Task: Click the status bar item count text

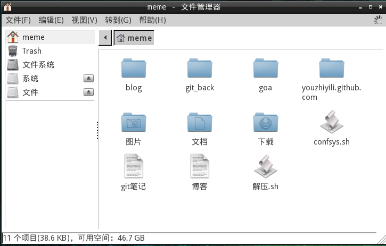Action: tap(73, 238)
